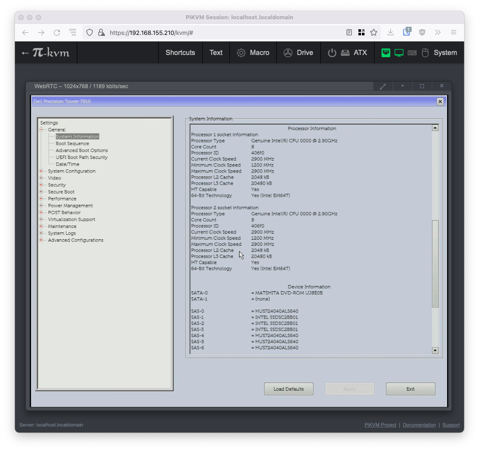The image size is (479, 451).
Task: Click the dot button in WebRTC title bar
Action: 403,86
